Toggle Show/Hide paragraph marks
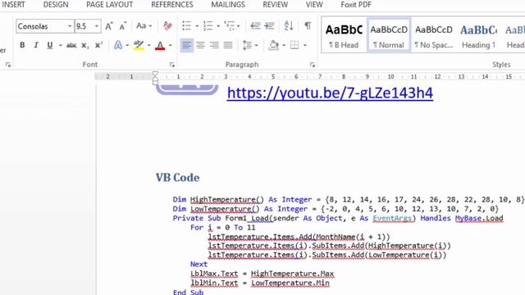The width and height of the screenshot is (525, 295). [308, 25]
